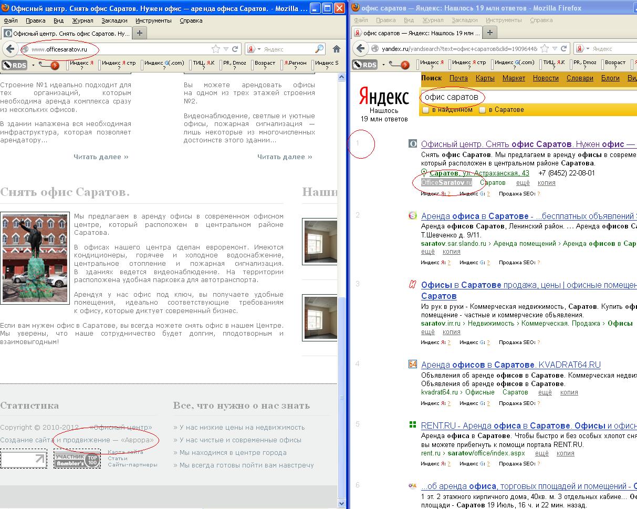
Task: Expand RDS bar menu arrow in Yandex window
Action: [383, 65]
